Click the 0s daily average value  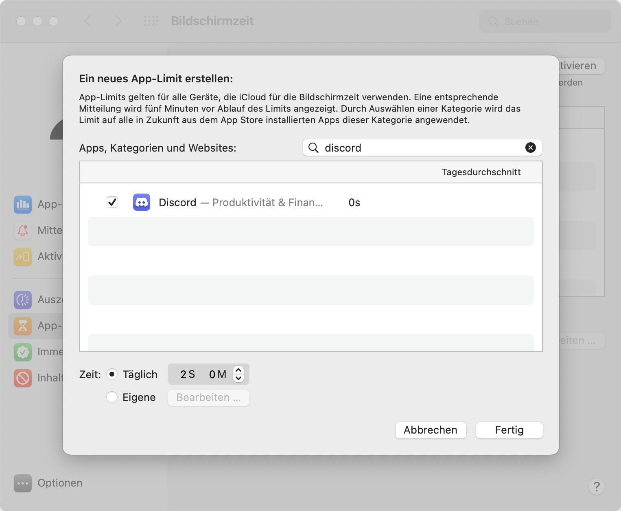tap(354, 203)
